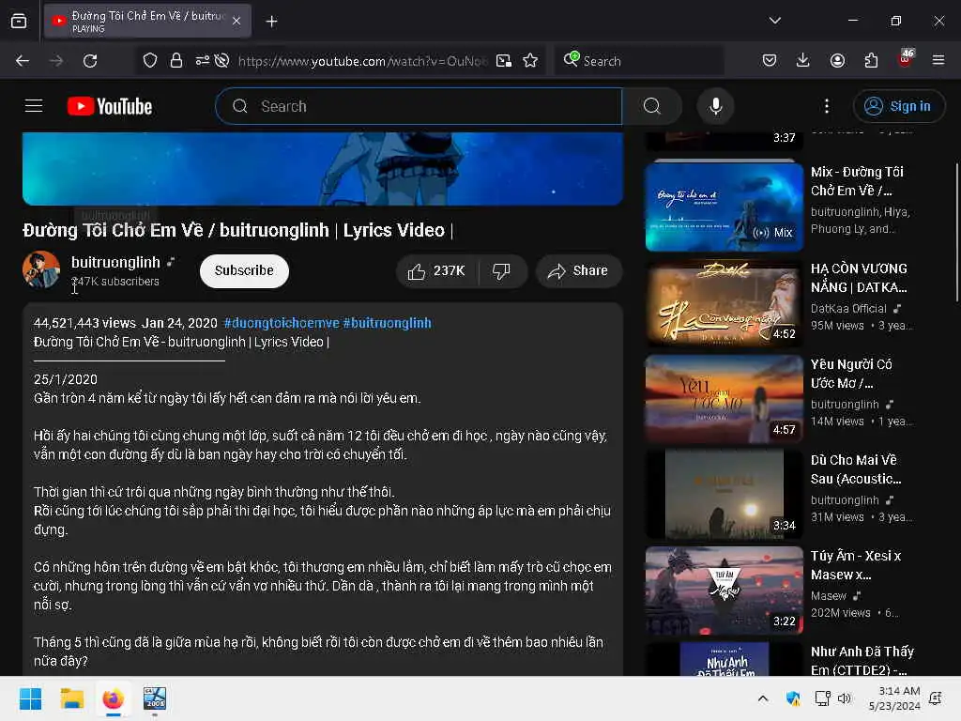The image size is (961, 721).
Task: Click the video player area
Action: pyautogui.click(x=323, y=168)
